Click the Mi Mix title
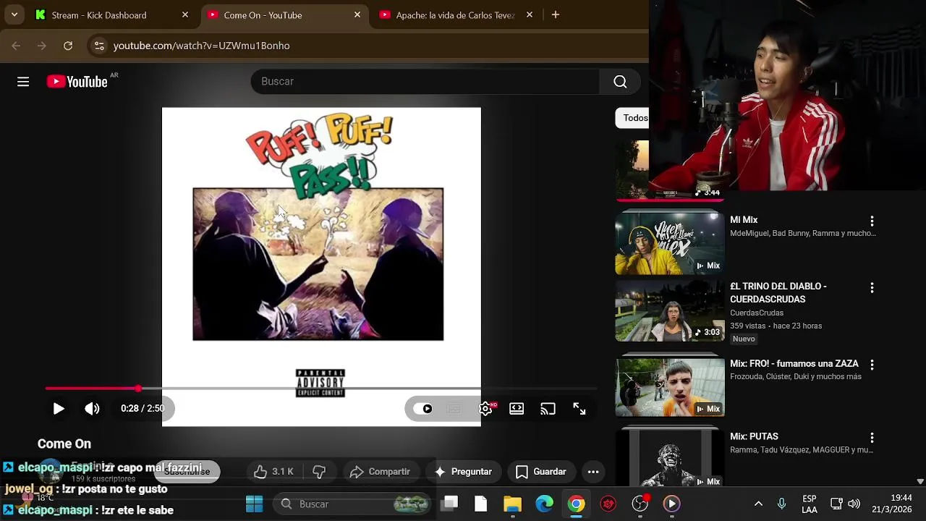 point(744,220)
